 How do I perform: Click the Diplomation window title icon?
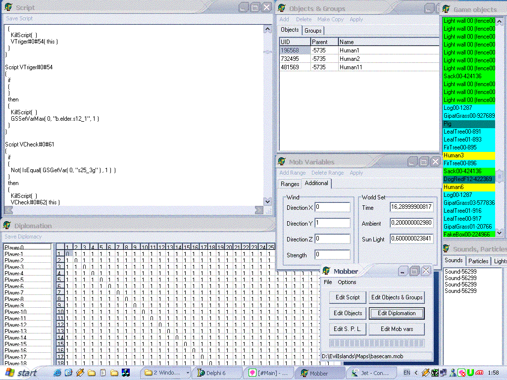[x=7, y=226]
